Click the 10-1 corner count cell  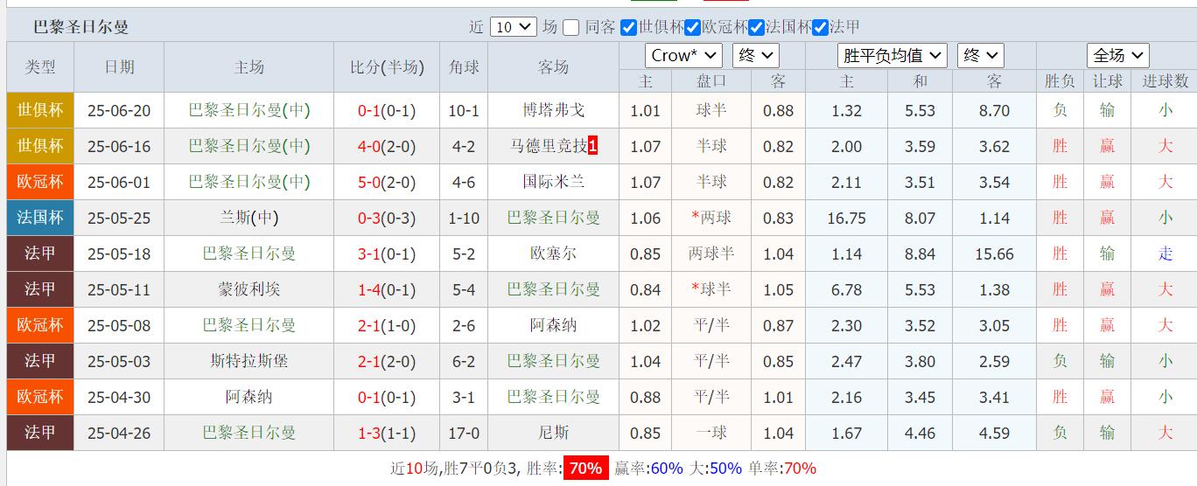click(x=464, y=110)
